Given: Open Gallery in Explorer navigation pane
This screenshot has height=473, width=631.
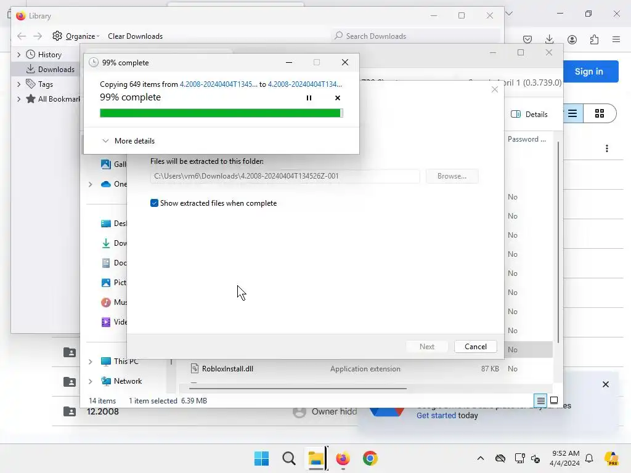Looking at the screenshot, I should 113,164.
